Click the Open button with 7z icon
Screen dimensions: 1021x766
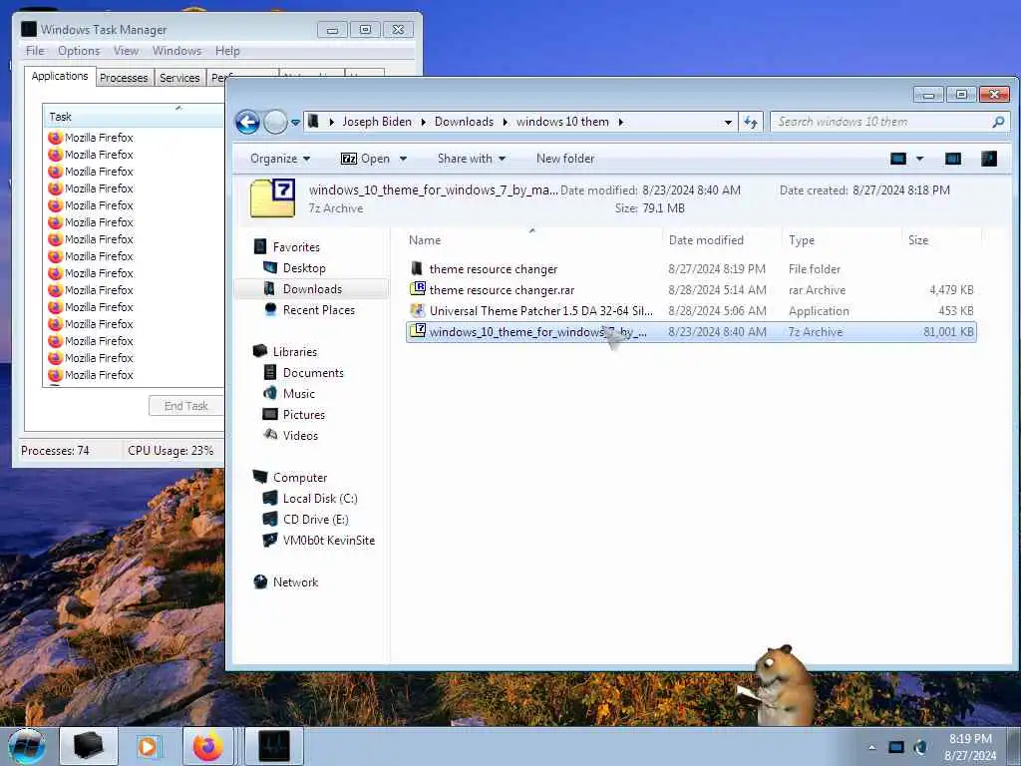pyautogui.click(x=365, y=159)
